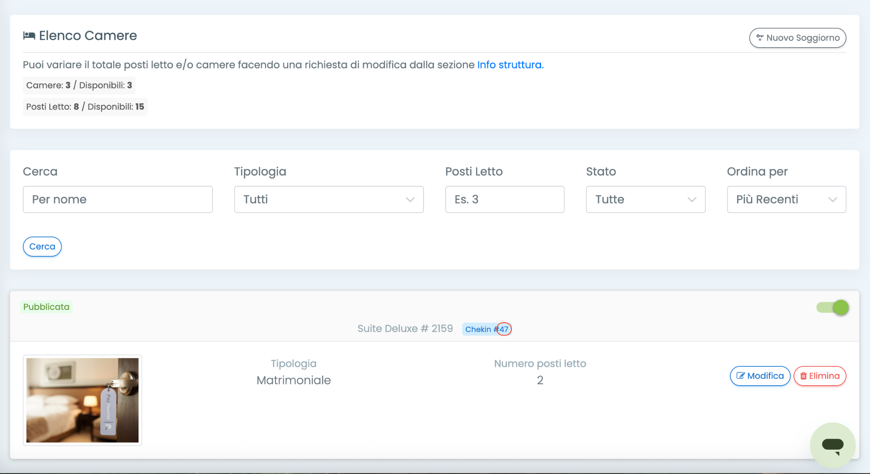Click the key icon in Nuovo Soggiorno

click(760, 38)
